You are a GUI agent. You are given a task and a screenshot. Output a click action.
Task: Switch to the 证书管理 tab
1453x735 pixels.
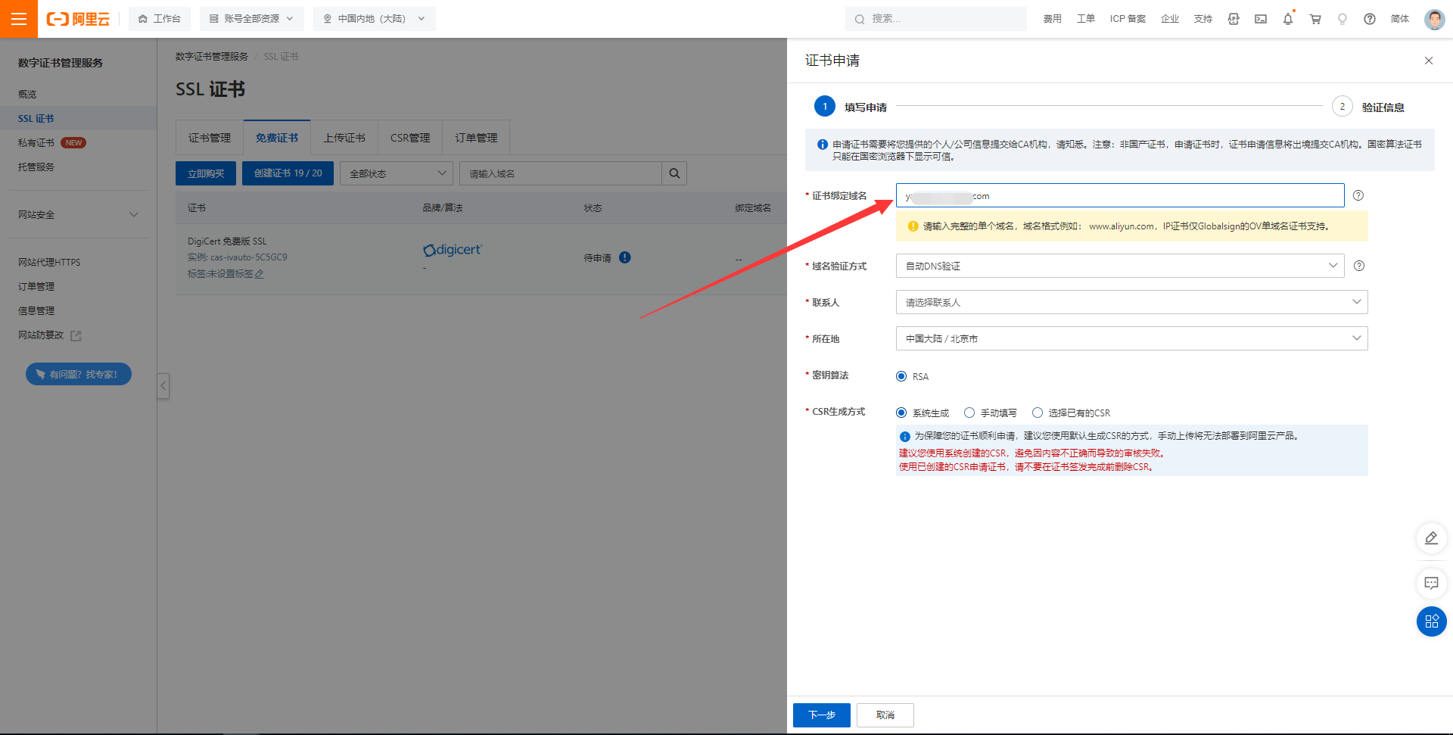click(x=210, y=138)
